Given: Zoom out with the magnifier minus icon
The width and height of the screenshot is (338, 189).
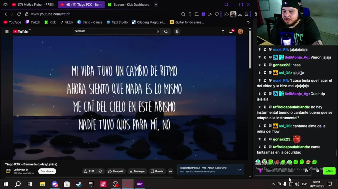Looking at the screenshot, I should coord(183,14).
